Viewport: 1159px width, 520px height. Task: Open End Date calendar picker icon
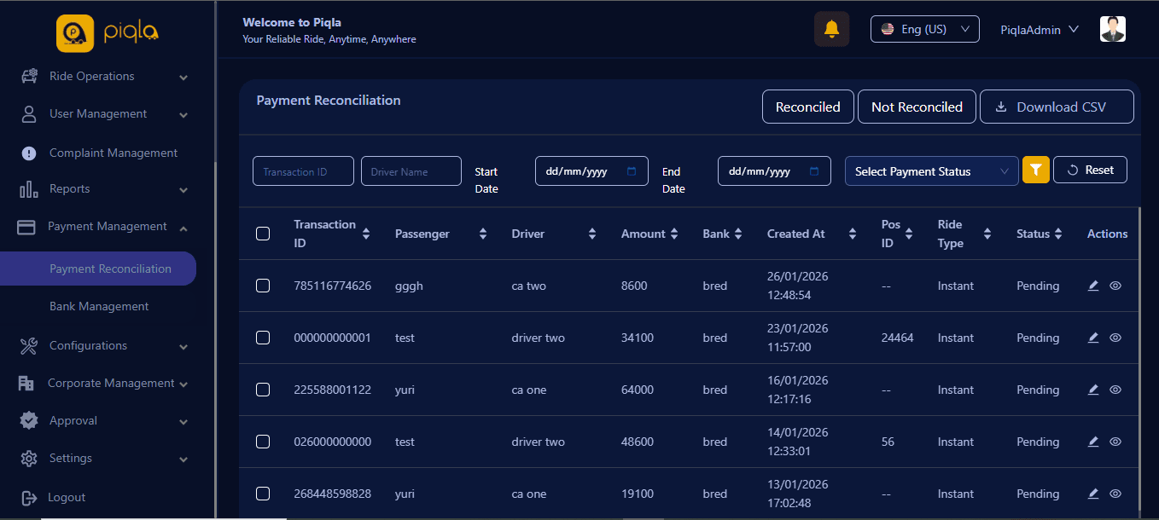pos(814,170)
